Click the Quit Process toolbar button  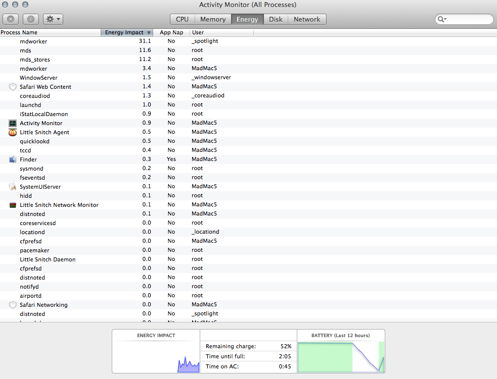click(11, 19)
